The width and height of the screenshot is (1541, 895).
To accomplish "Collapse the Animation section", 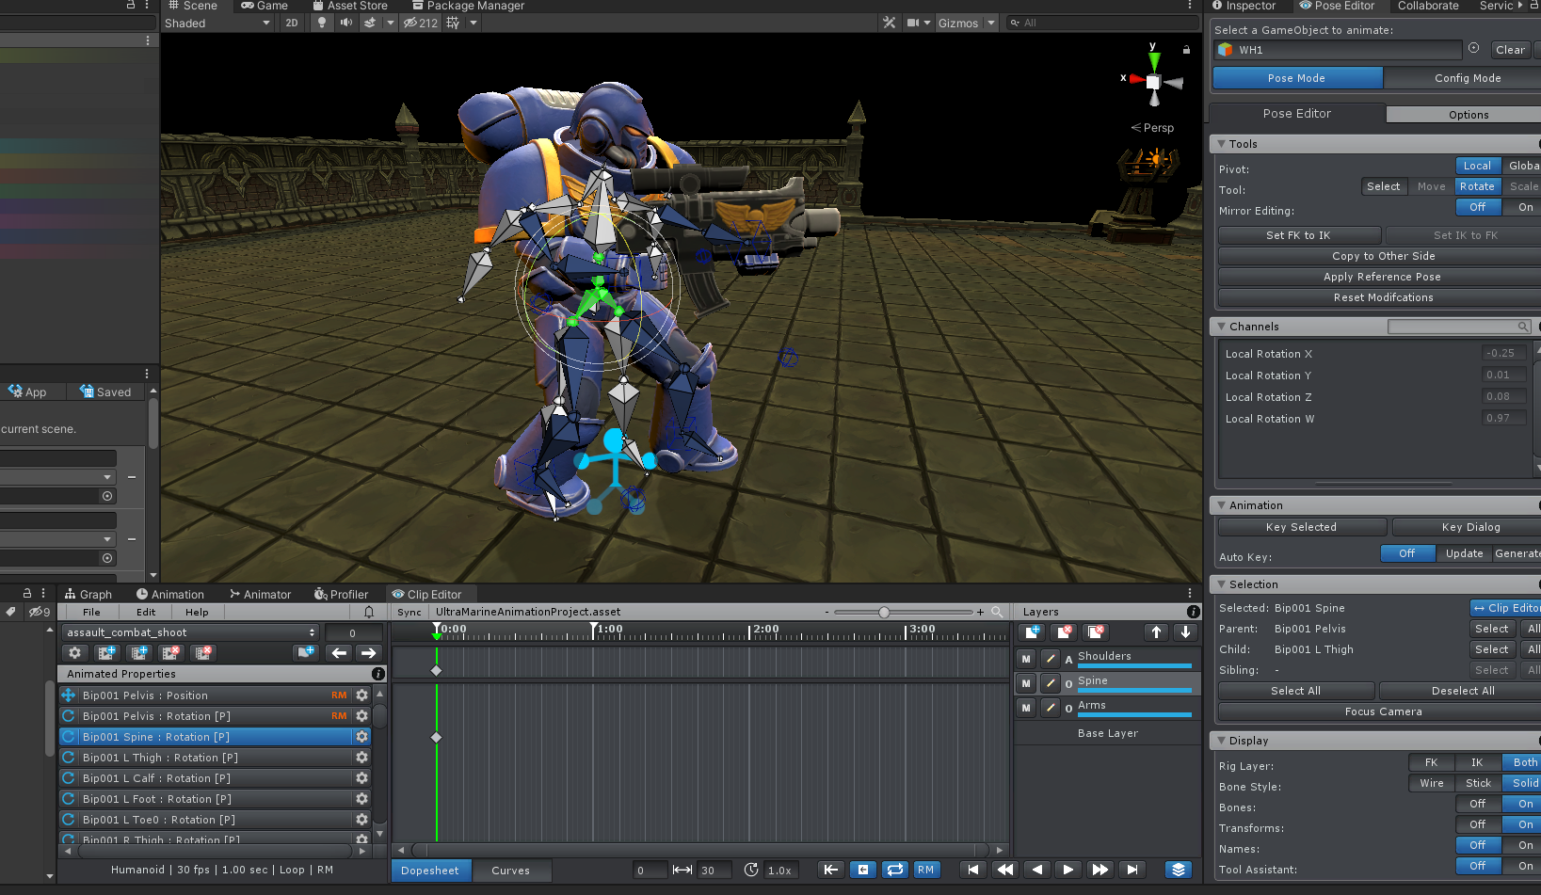I will 1222,505.
